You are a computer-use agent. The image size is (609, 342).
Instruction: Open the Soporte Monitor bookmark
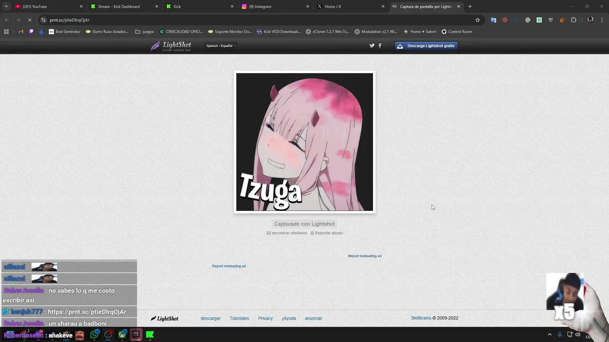pyautogui.click(x=230, y=32)
